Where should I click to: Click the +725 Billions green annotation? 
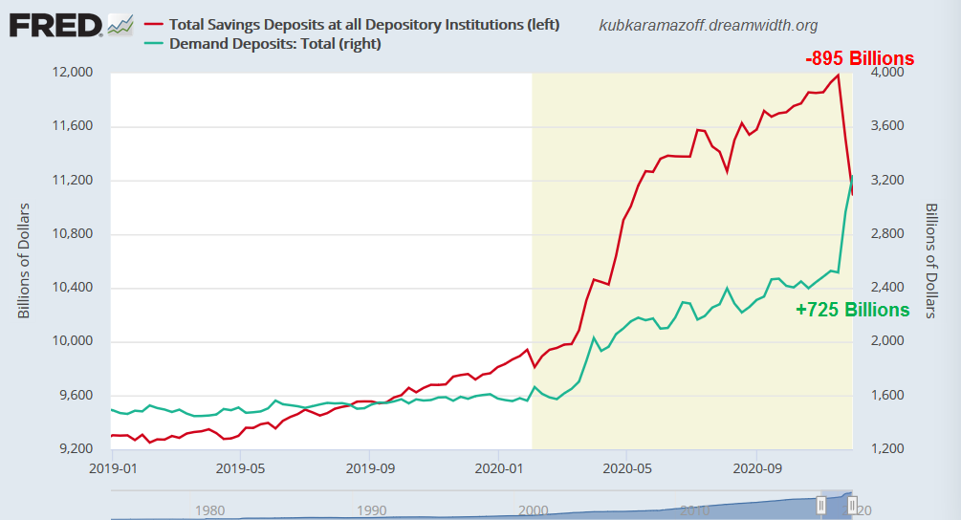coord(852,310)
